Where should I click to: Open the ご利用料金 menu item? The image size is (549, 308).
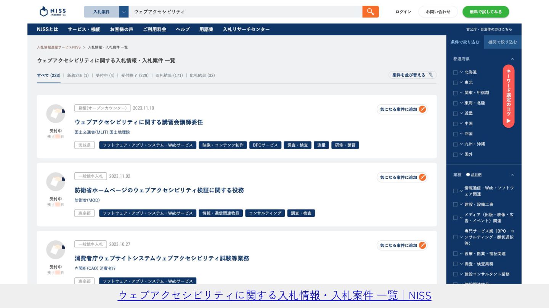click(154, 29)
